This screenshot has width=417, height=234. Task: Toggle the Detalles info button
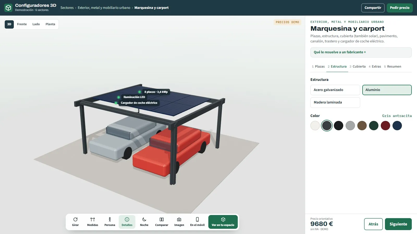tap(127, 222)
